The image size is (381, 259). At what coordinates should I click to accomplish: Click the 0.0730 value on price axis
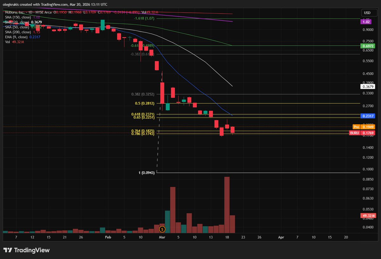[368, 189]
